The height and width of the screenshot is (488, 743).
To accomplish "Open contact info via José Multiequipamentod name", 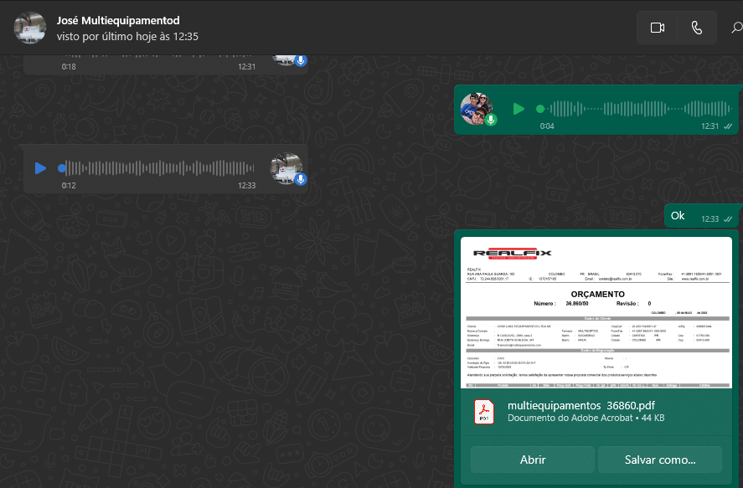I will [x=118, y=20].
